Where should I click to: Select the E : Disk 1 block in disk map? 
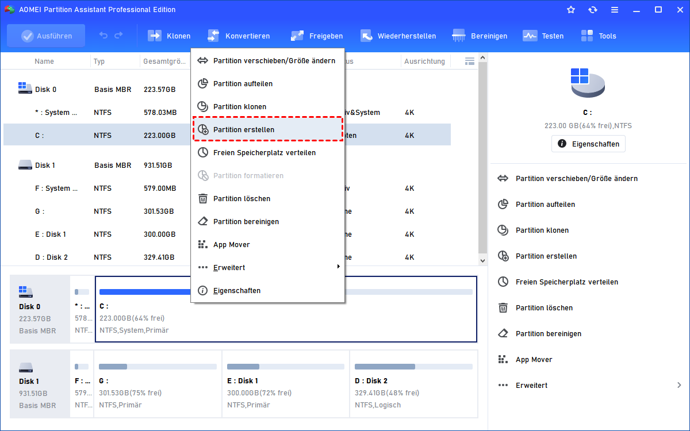tap(285, 384)
